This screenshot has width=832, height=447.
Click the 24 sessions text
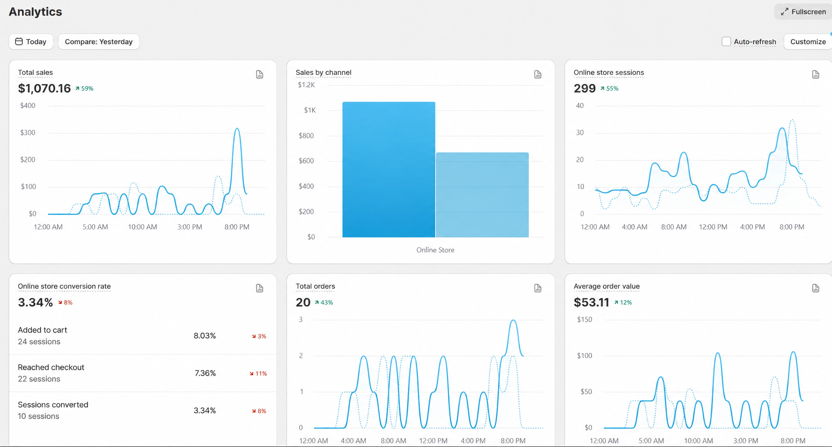(x=39, y=341)
